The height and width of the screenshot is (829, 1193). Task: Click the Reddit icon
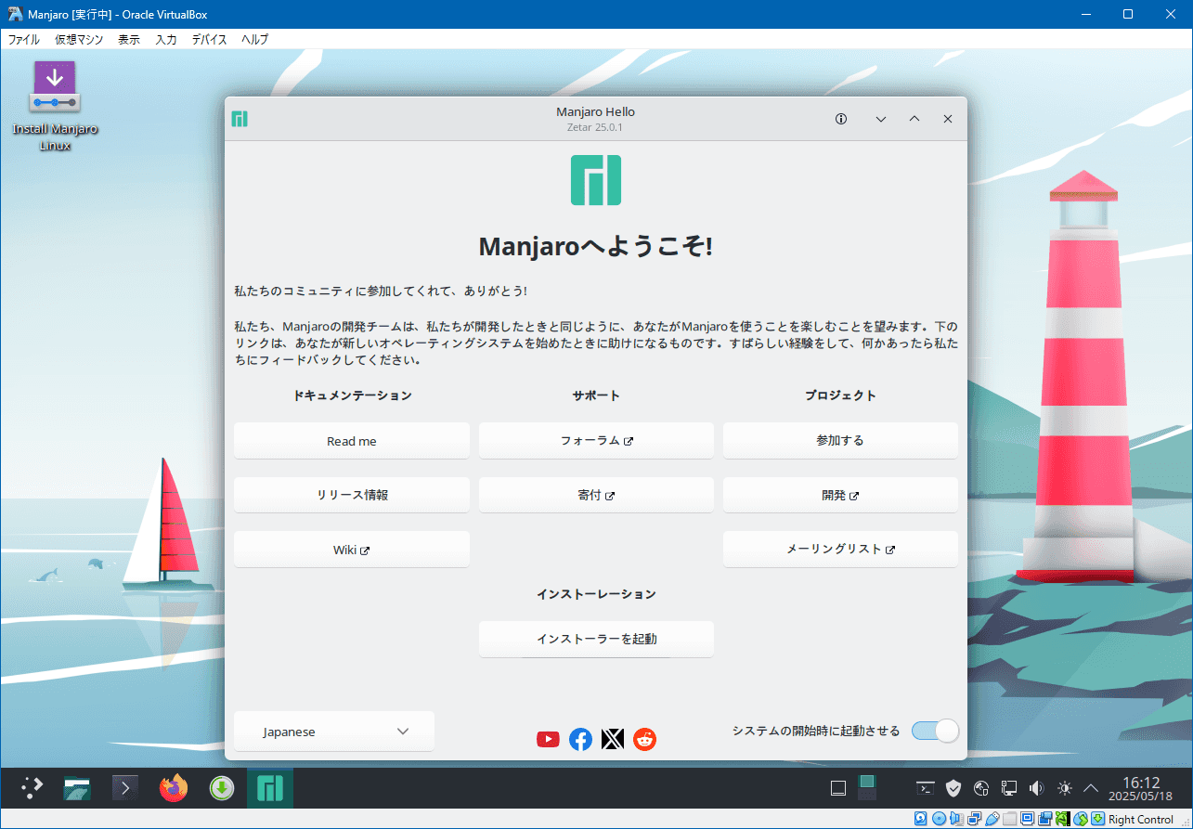coord(644,739)
